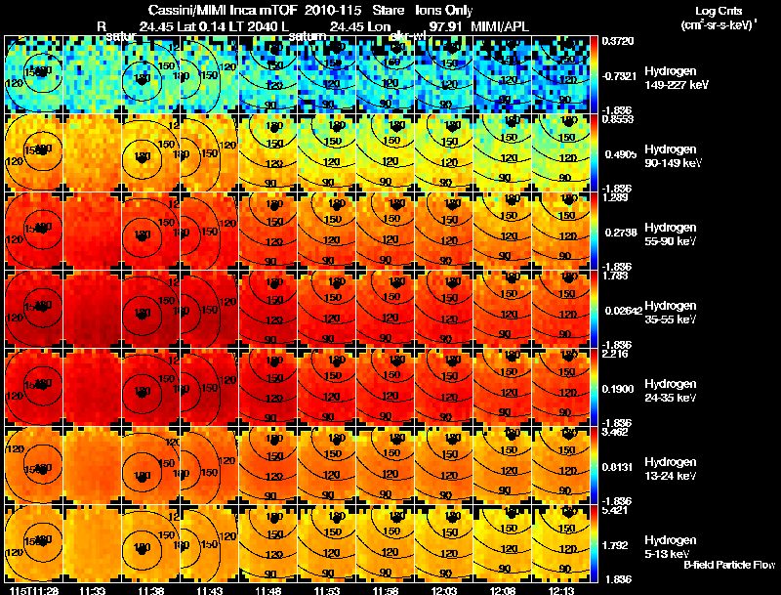Click the 'Hydrogen 5-13 keV' label

(671, 547)
